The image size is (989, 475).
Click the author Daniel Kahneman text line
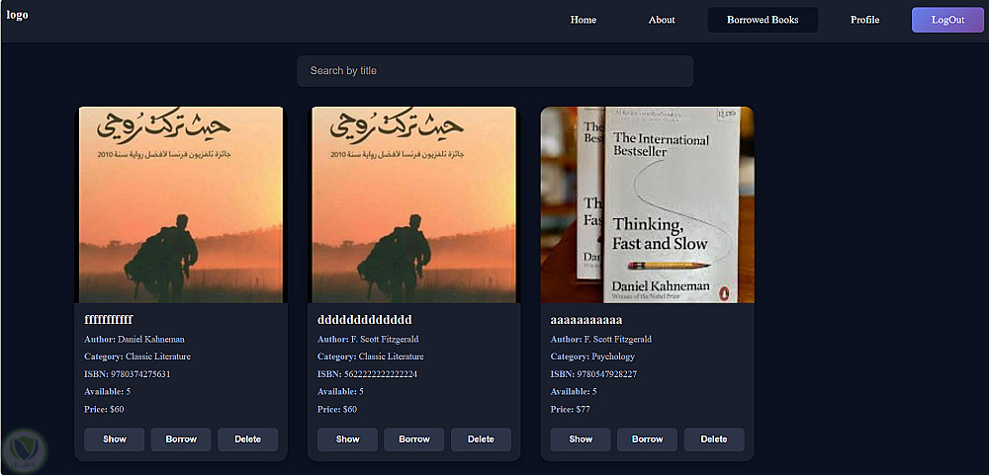click(135, 339)
